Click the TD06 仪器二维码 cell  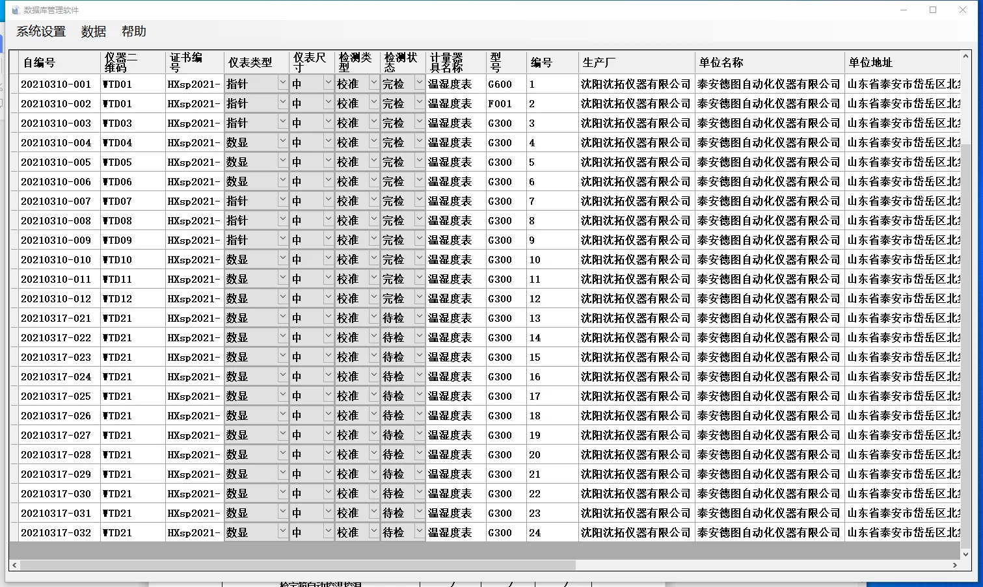tap(133, 181)
